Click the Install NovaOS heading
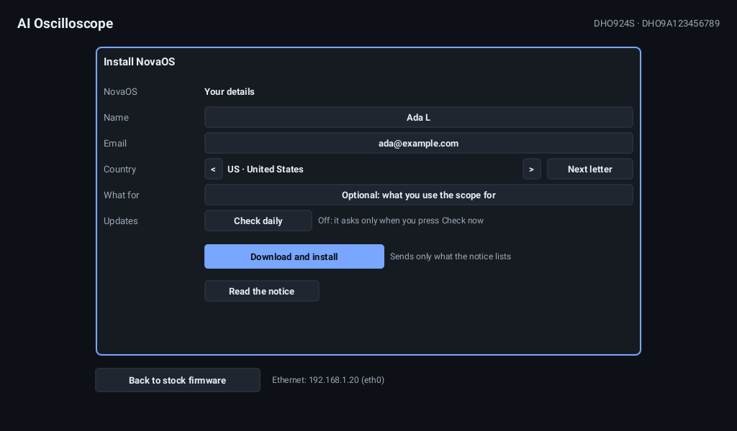The width and height of the screenshot is (737, 431). (139, 62)
